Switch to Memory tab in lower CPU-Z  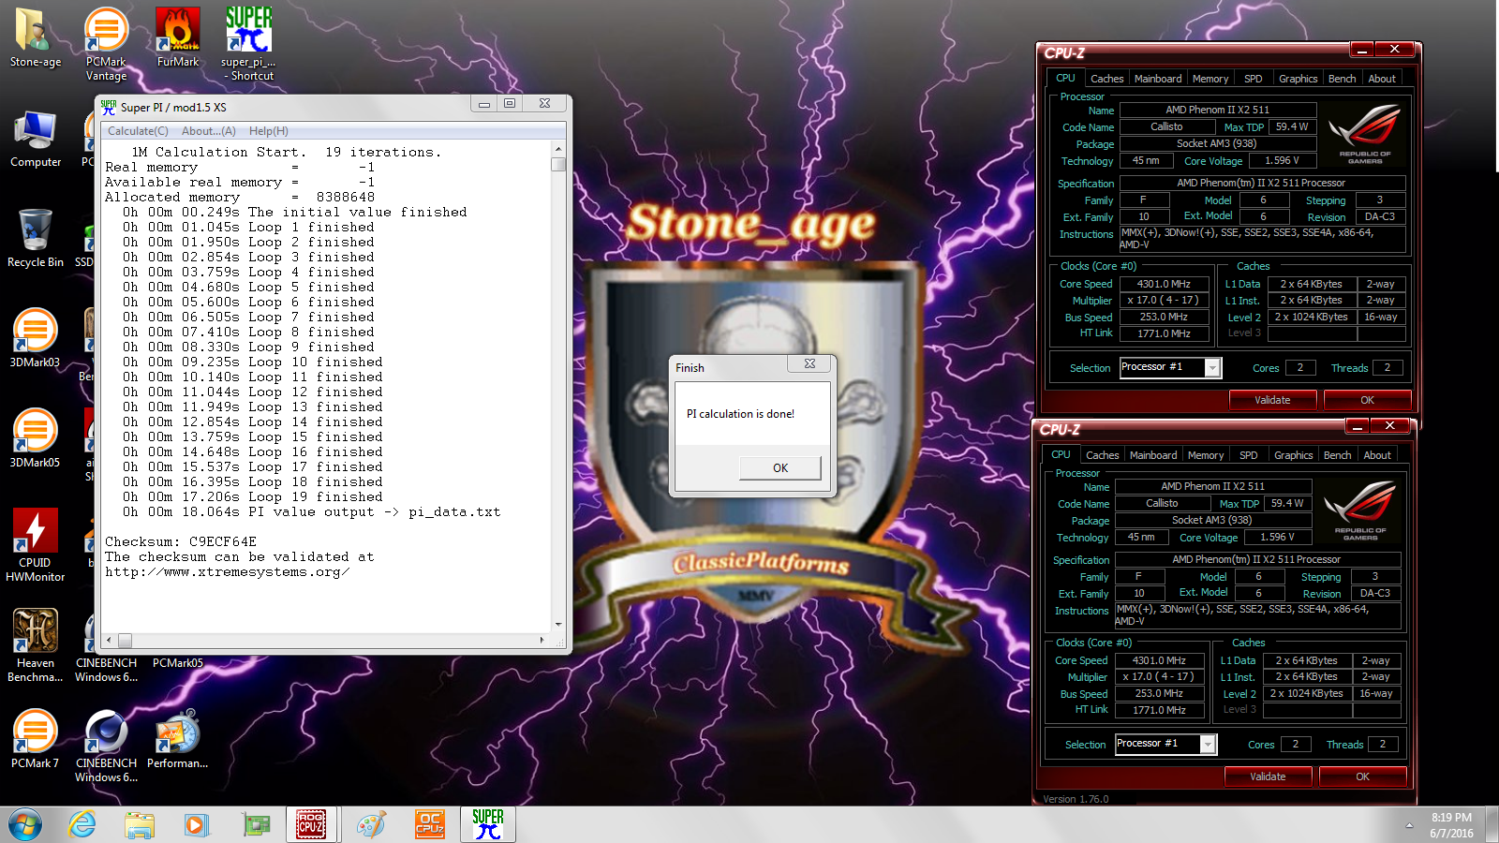pyautogui.click(x=1206, y=455)
